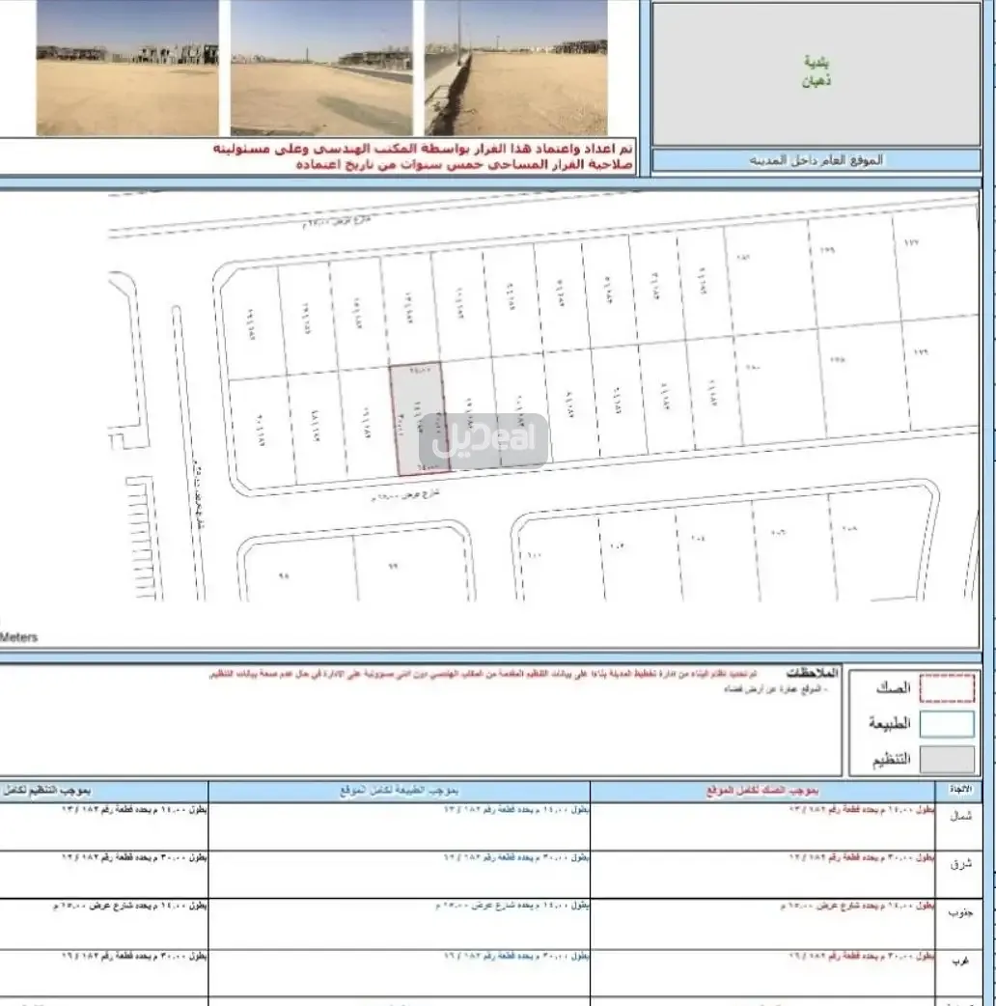Select the جنوب direction row label
The width and height of the screenshot is (996, 1006).
[960, 912]
